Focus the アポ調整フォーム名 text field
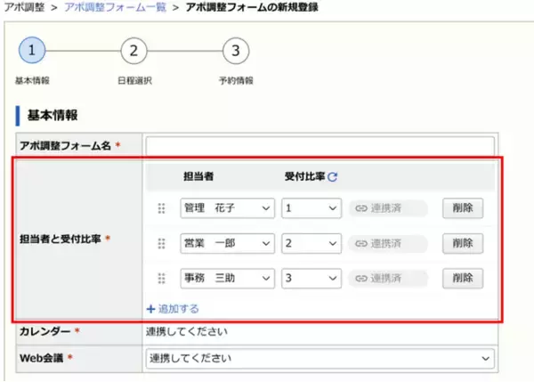The image size is (534, 382). [x=319, y=145]
